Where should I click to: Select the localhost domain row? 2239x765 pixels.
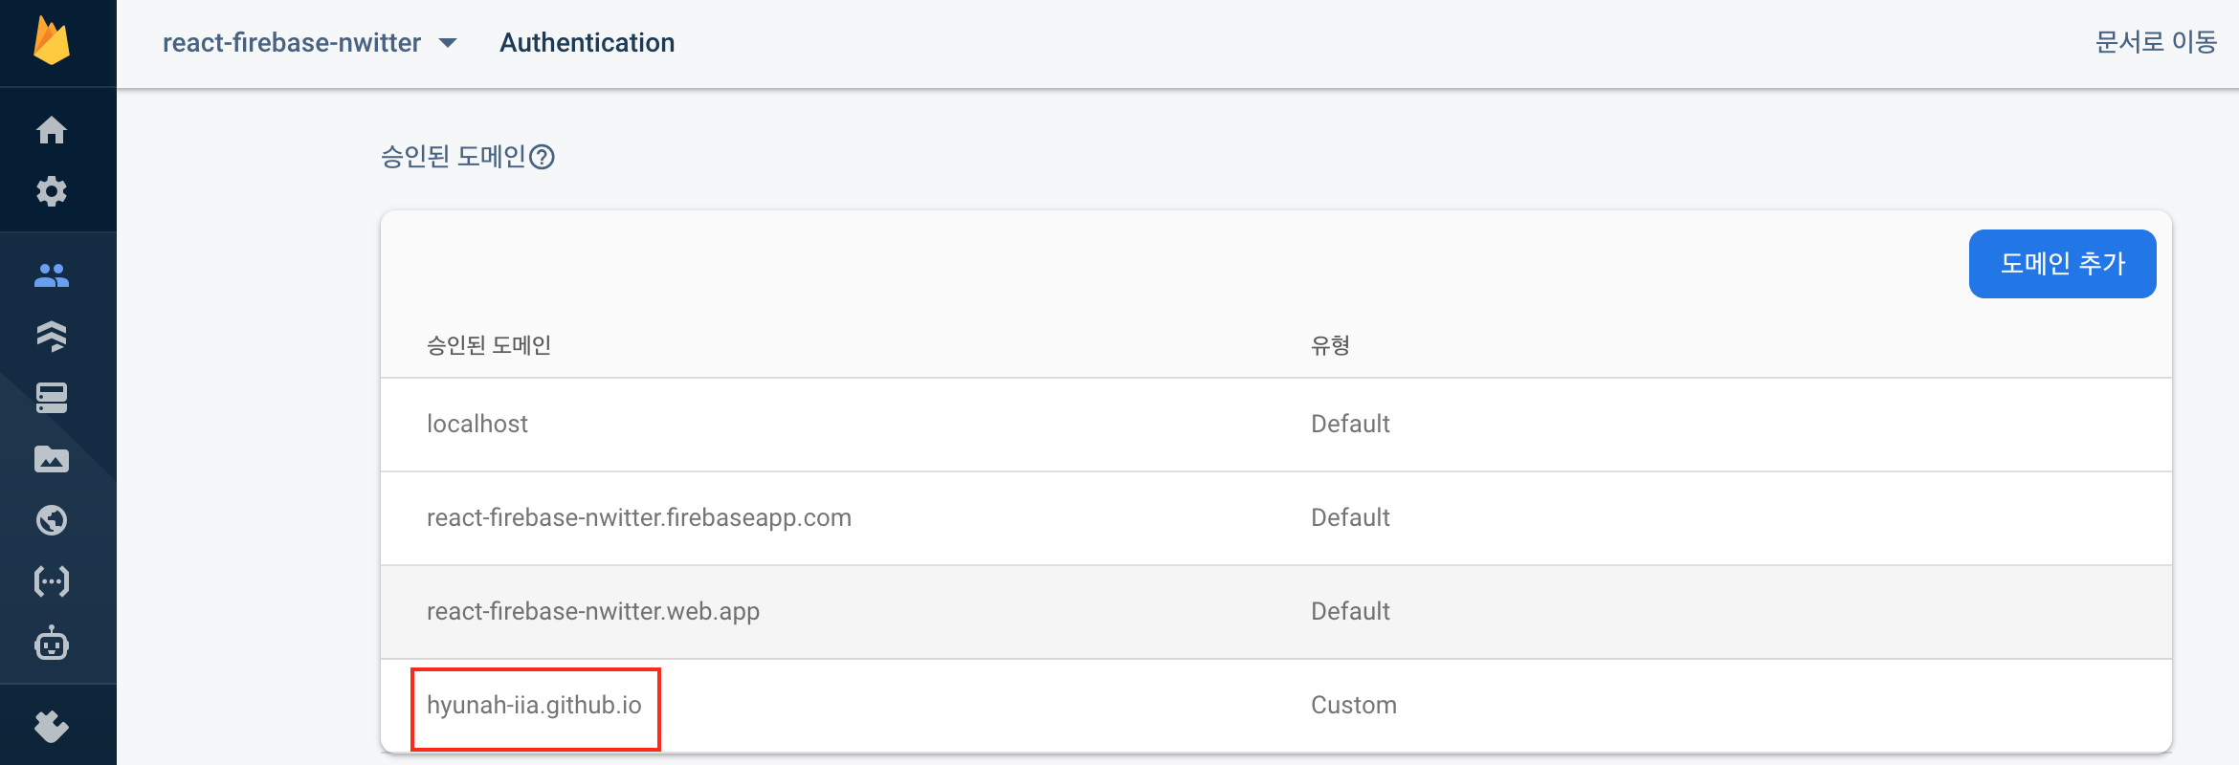[x=1276, y=425]
